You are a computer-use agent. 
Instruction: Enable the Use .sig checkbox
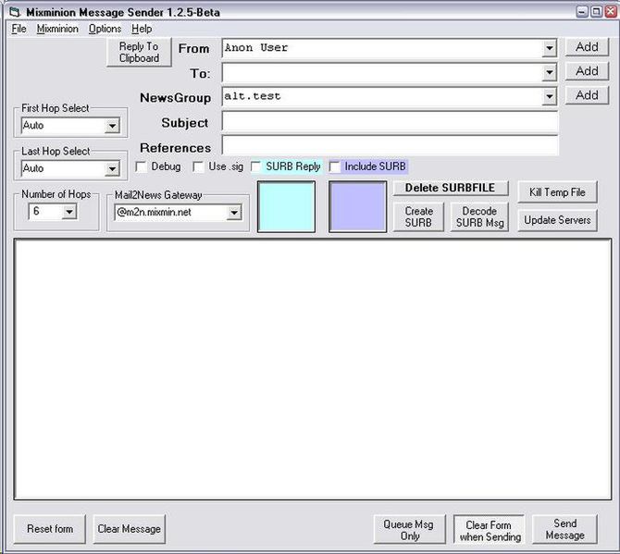pos(198,166)
